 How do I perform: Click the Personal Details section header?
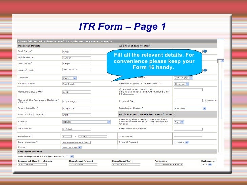tap(29, 46)
